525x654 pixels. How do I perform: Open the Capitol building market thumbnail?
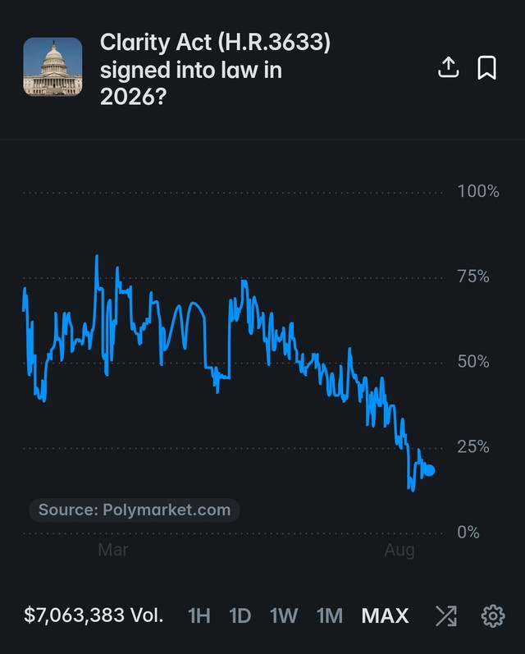pyautogui.click(x=52, y=66)
